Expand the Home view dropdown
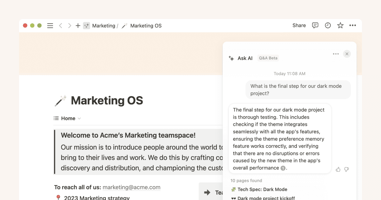Viewport: 381px width, 200px height. coord(79,118)
